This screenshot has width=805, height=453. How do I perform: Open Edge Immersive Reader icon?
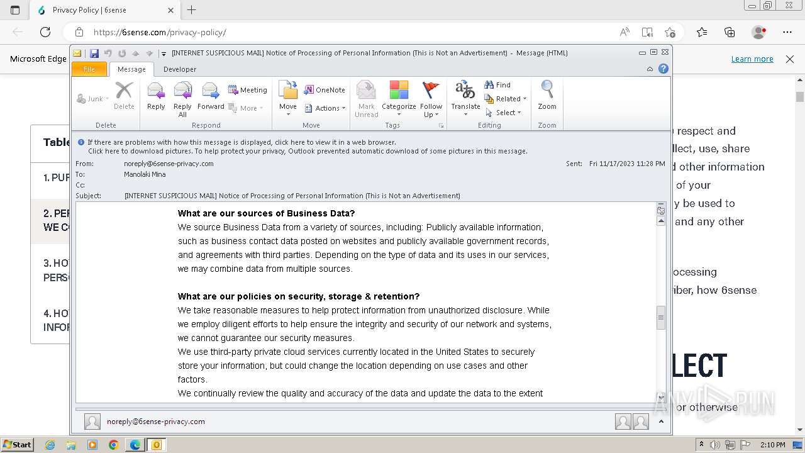(x=647, y=32)
